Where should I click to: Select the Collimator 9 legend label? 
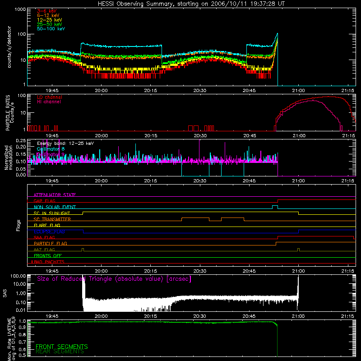(x=51, y=154)
